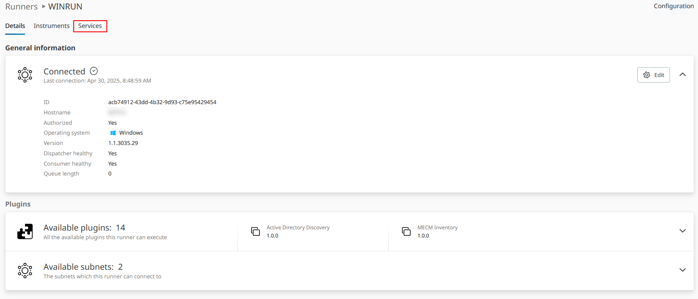This screenshot has height=299, width=698.
Task: Click the Active Directory Discovery plugin name
Action: coord(298,228)
